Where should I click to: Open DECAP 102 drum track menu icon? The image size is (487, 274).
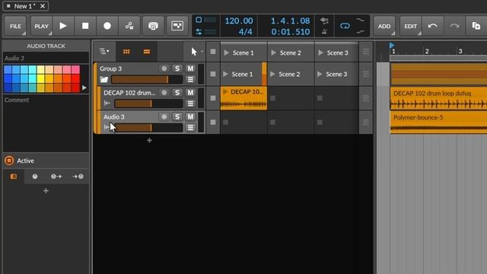190,104
